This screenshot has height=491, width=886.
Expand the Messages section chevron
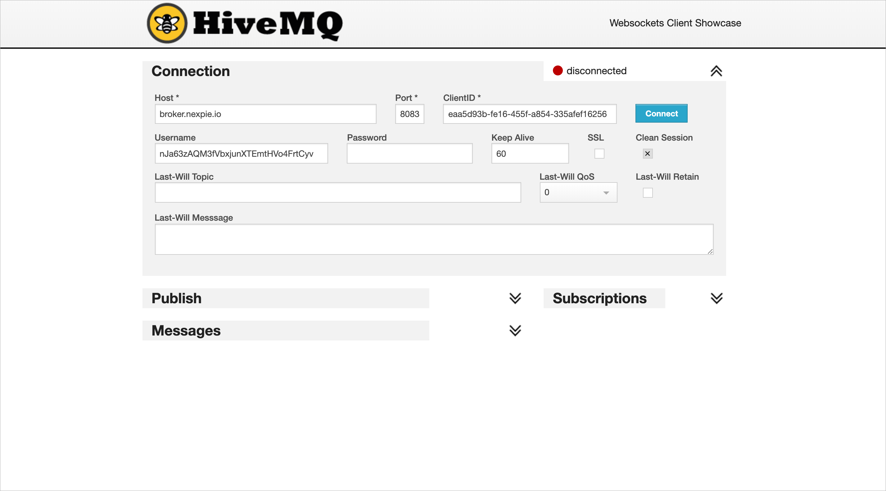tap(515, 331)
